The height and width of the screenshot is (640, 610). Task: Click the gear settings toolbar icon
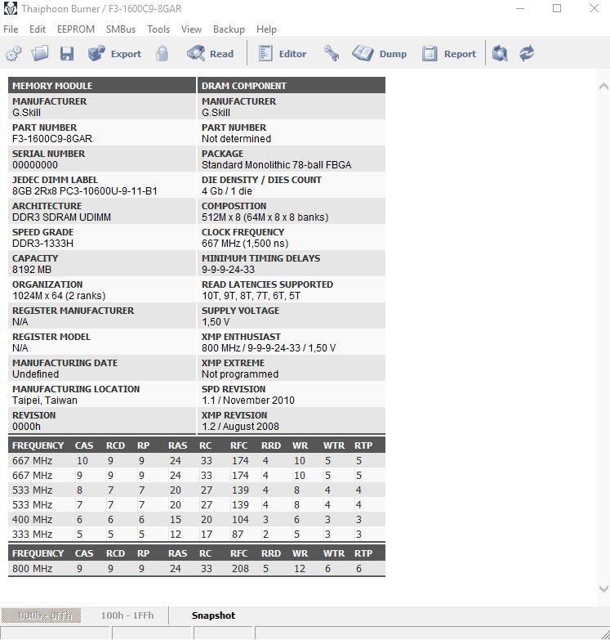click(13, 53)
